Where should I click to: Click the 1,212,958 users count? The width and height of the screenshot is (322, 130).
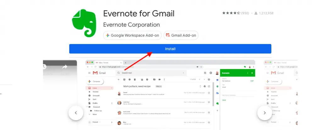click(264, 13)
